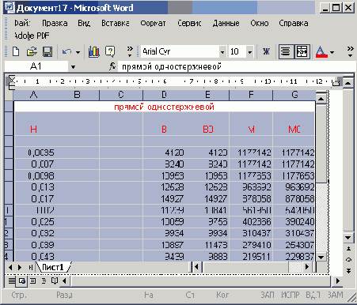Open the Name Box dropdown arrow
The width and height of the screenshot is (357, 305).
[73, 67]
